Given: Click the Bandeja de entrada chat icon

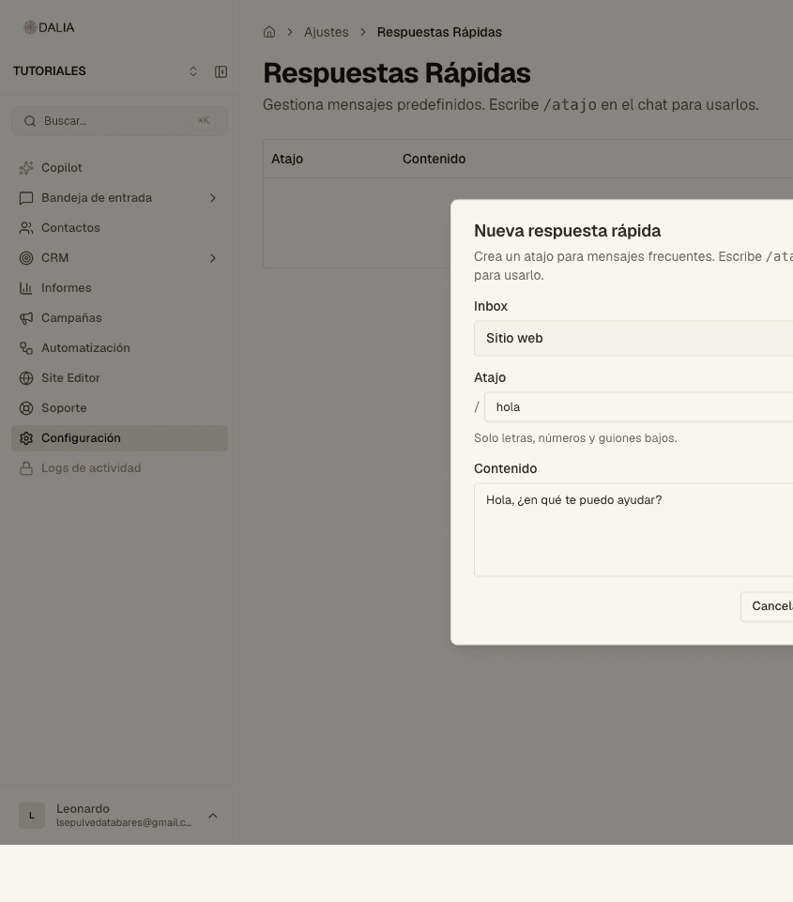Looking at the screenshot, I should [26, 198].
